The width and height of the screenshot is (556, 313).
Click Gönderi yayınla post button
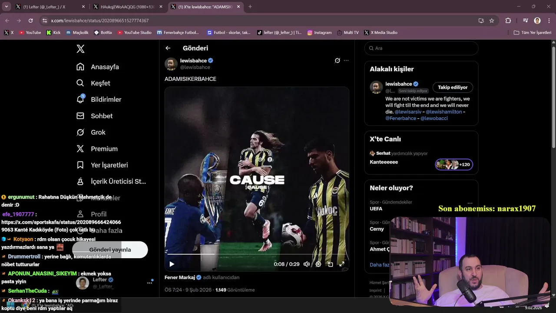pos(110,250)
